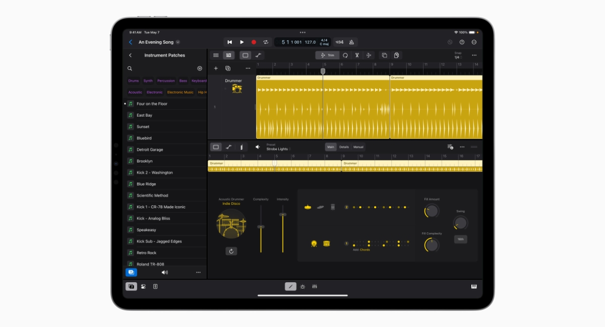This screenshot has height=327, width=605.
Task: Toggle the 16th swing setting
Action: (x=460, y=238)
